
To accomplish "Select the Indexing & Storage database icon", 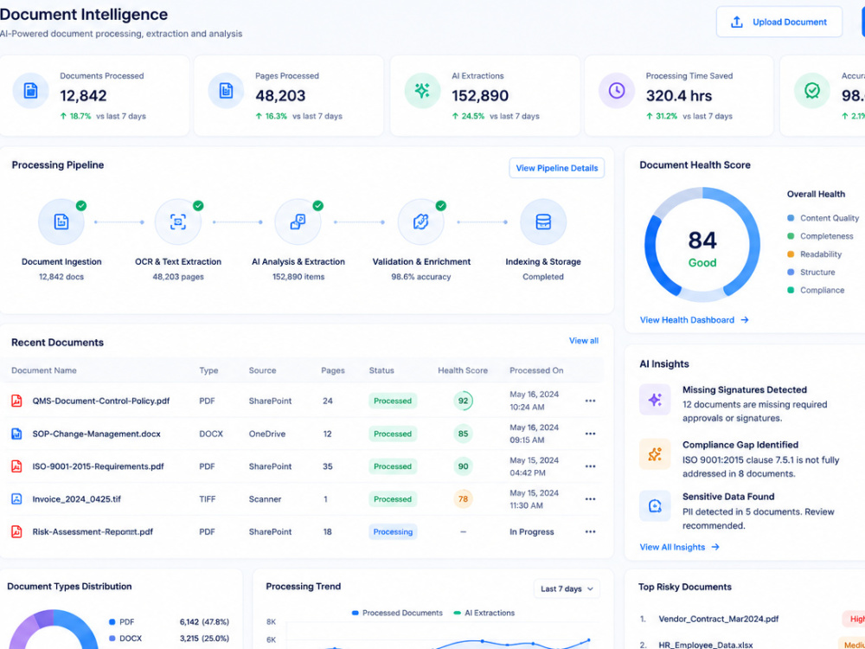I will (x=543, y=222).
